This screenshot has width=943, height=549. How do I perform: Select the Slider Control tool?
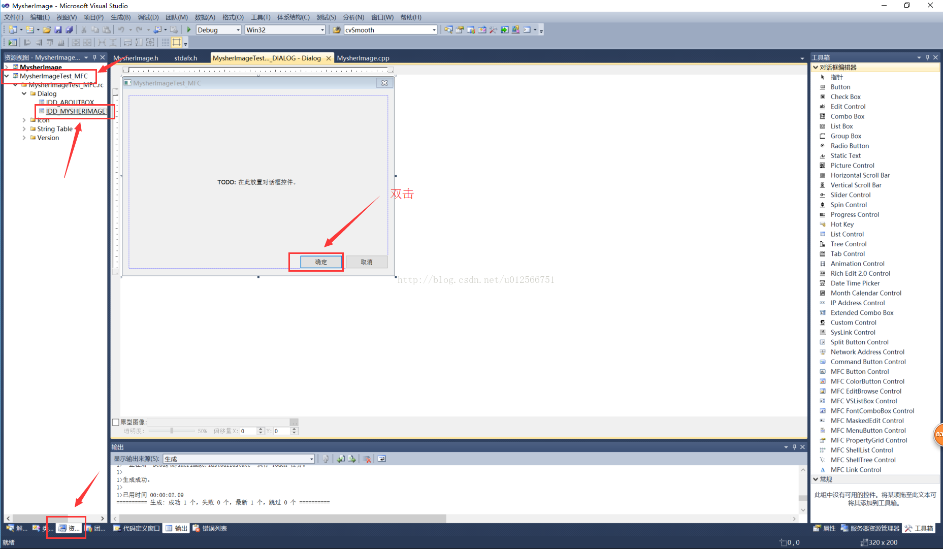(851, 195)
